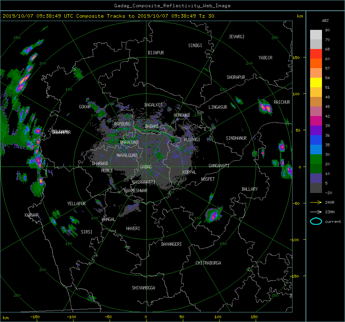Click the YADGIR city label
The width and height of the screenshot is (345, 322).
pyautogui.click(x=265, y=58)
